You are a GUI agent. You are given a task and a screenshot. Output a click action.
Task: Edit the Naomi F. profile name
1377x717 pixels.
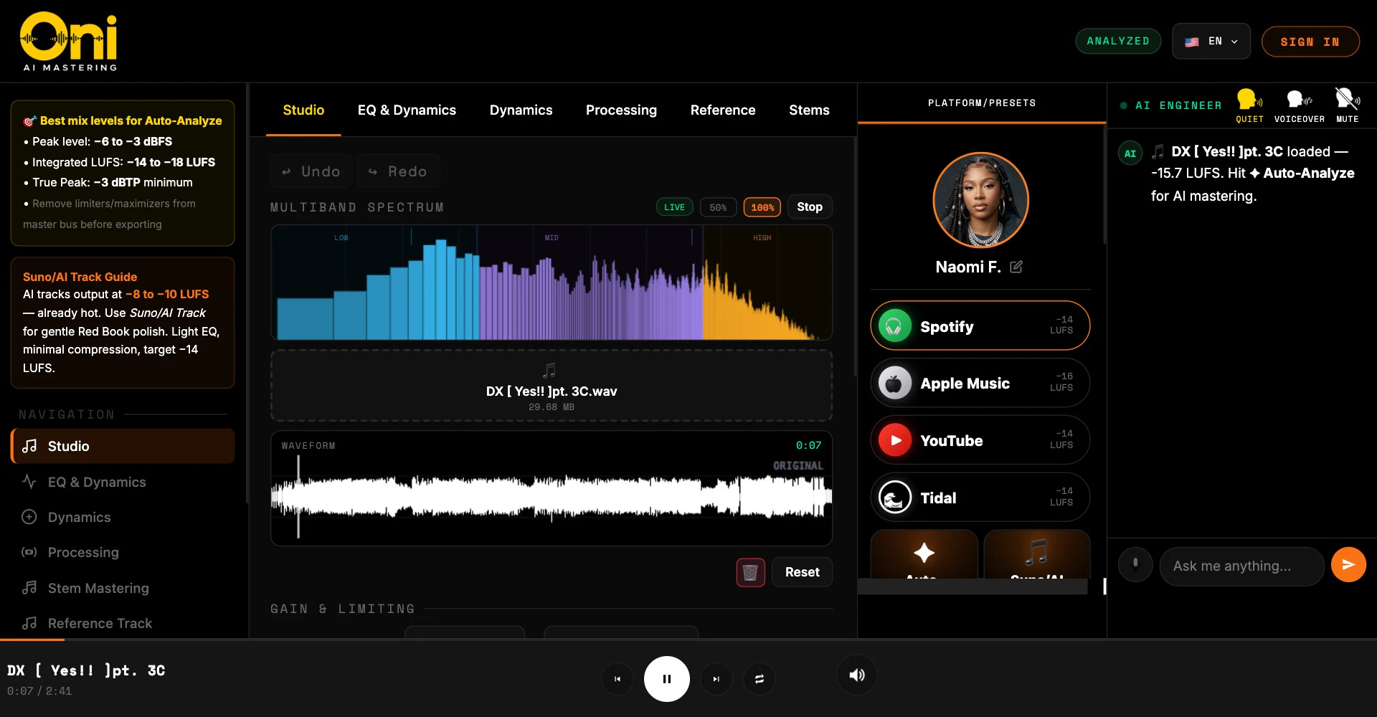(x=1016, y=267)
